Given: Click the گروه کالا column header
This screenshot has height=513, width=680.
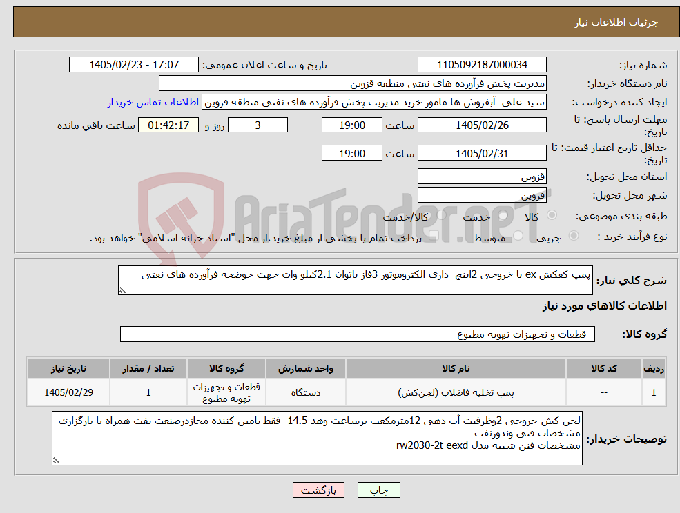Looking at the screenshot, I should click(x=226, y=369).
